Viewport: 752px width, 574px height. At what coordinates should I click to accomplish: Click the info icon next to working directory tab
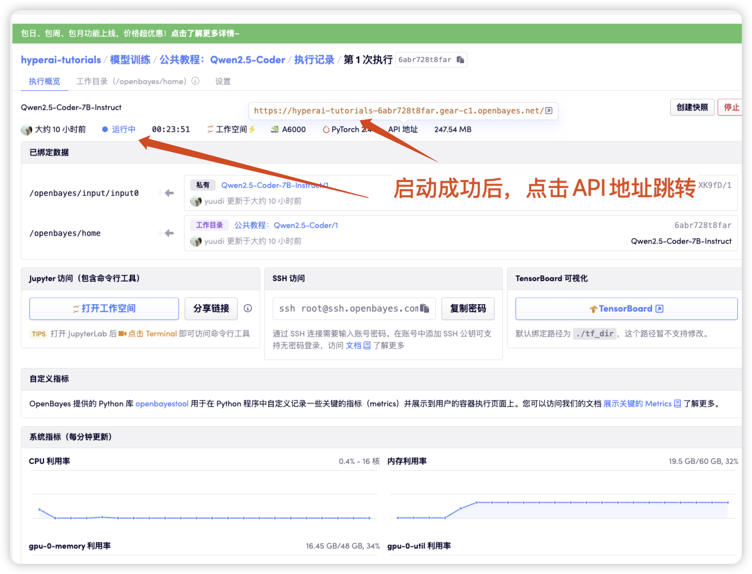click(195, 81)
